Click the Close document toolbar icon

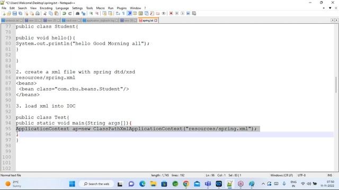click(26, 13)
